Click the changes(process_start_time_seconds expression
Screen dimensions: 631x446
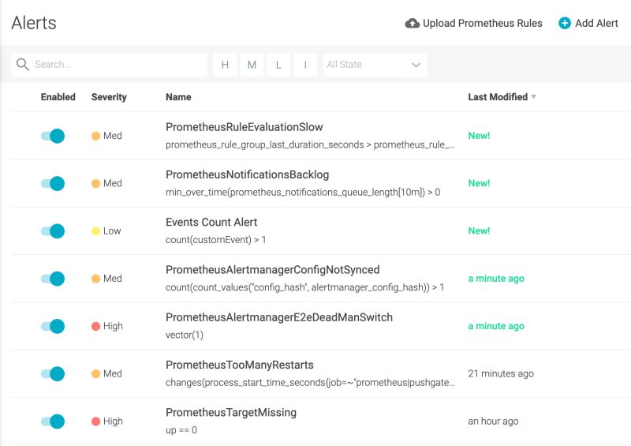[310, 382]
